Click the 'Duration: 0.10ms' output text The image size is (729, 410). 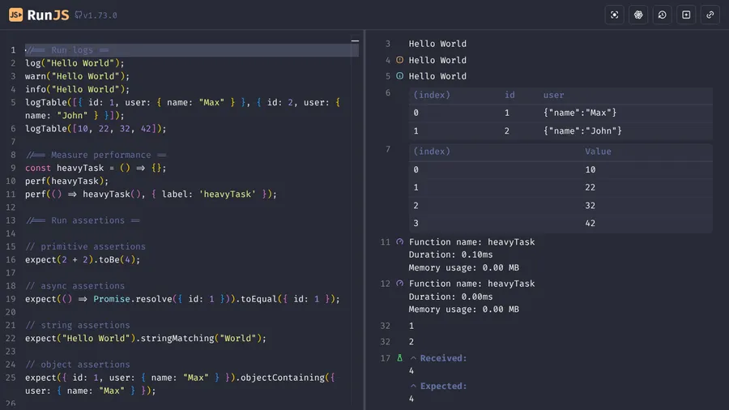click(x=450, y=254)
